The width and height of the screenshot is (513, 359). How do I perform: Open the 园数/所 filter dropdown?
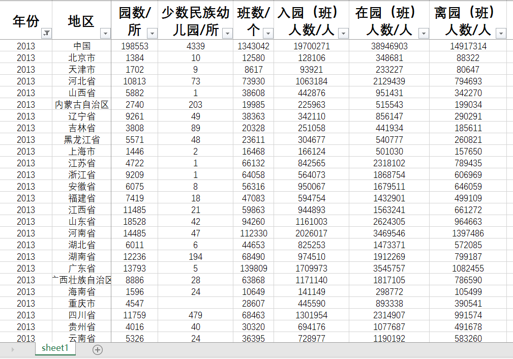tap(152, 33)
